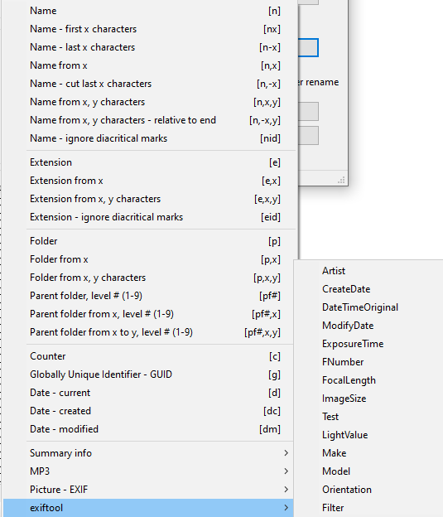443x517 pixels.
Task: Open the MP3 submenu
Action: click(x=148, y=471)
